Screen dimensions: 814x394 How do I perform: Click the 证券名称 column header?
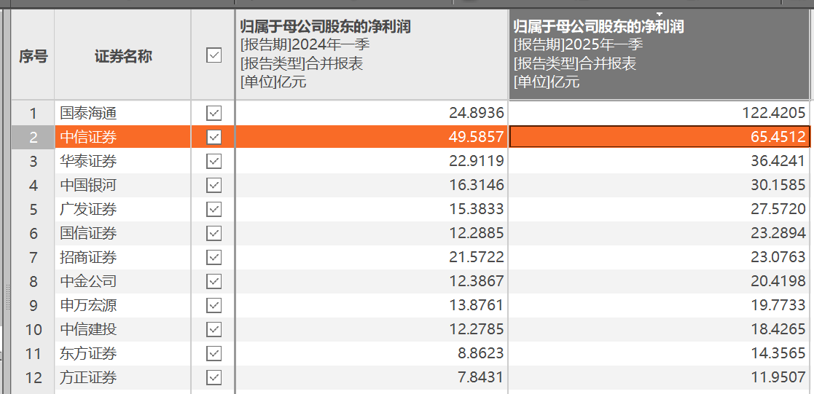pyautogui.click(x=122, y=56)
